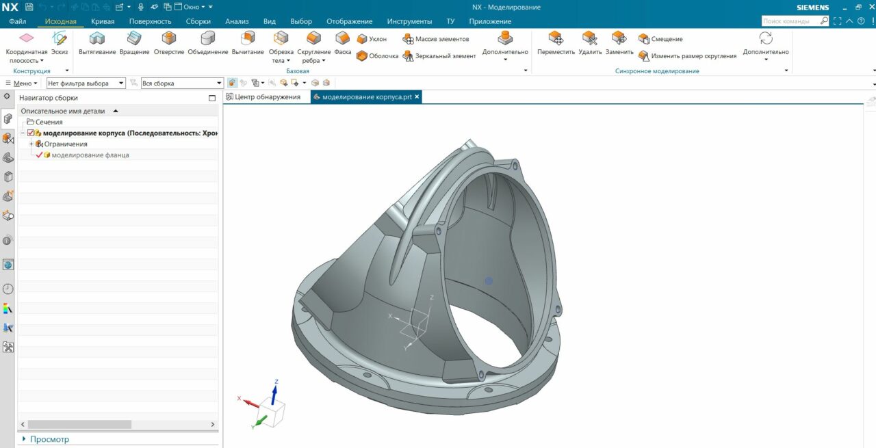Expand the Ограничения tree node

(x=31, y=144)
